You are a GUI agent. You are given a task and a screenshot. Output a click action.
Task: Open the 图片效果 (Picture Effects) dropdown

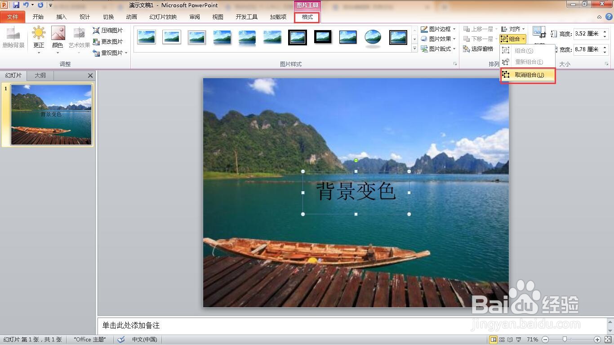(438, 39)
